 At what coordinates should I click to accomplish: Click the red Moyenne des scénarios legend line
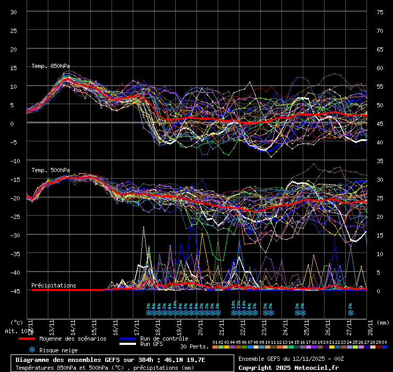click(x=27, y=339)
